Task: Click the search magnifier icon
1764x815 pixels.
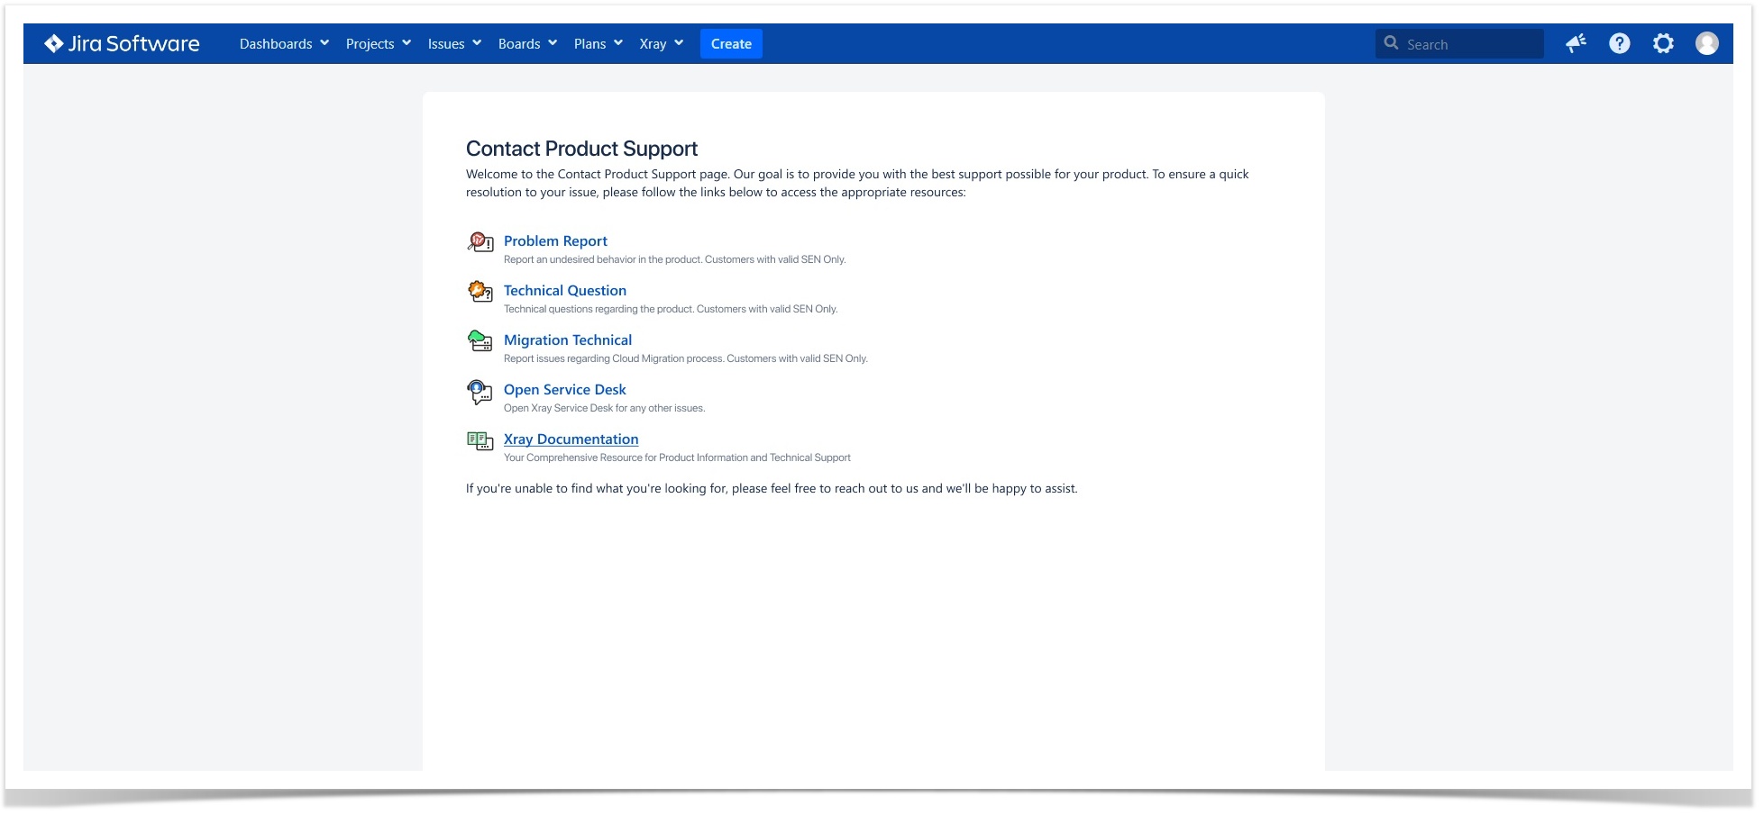Action: 1391,43
